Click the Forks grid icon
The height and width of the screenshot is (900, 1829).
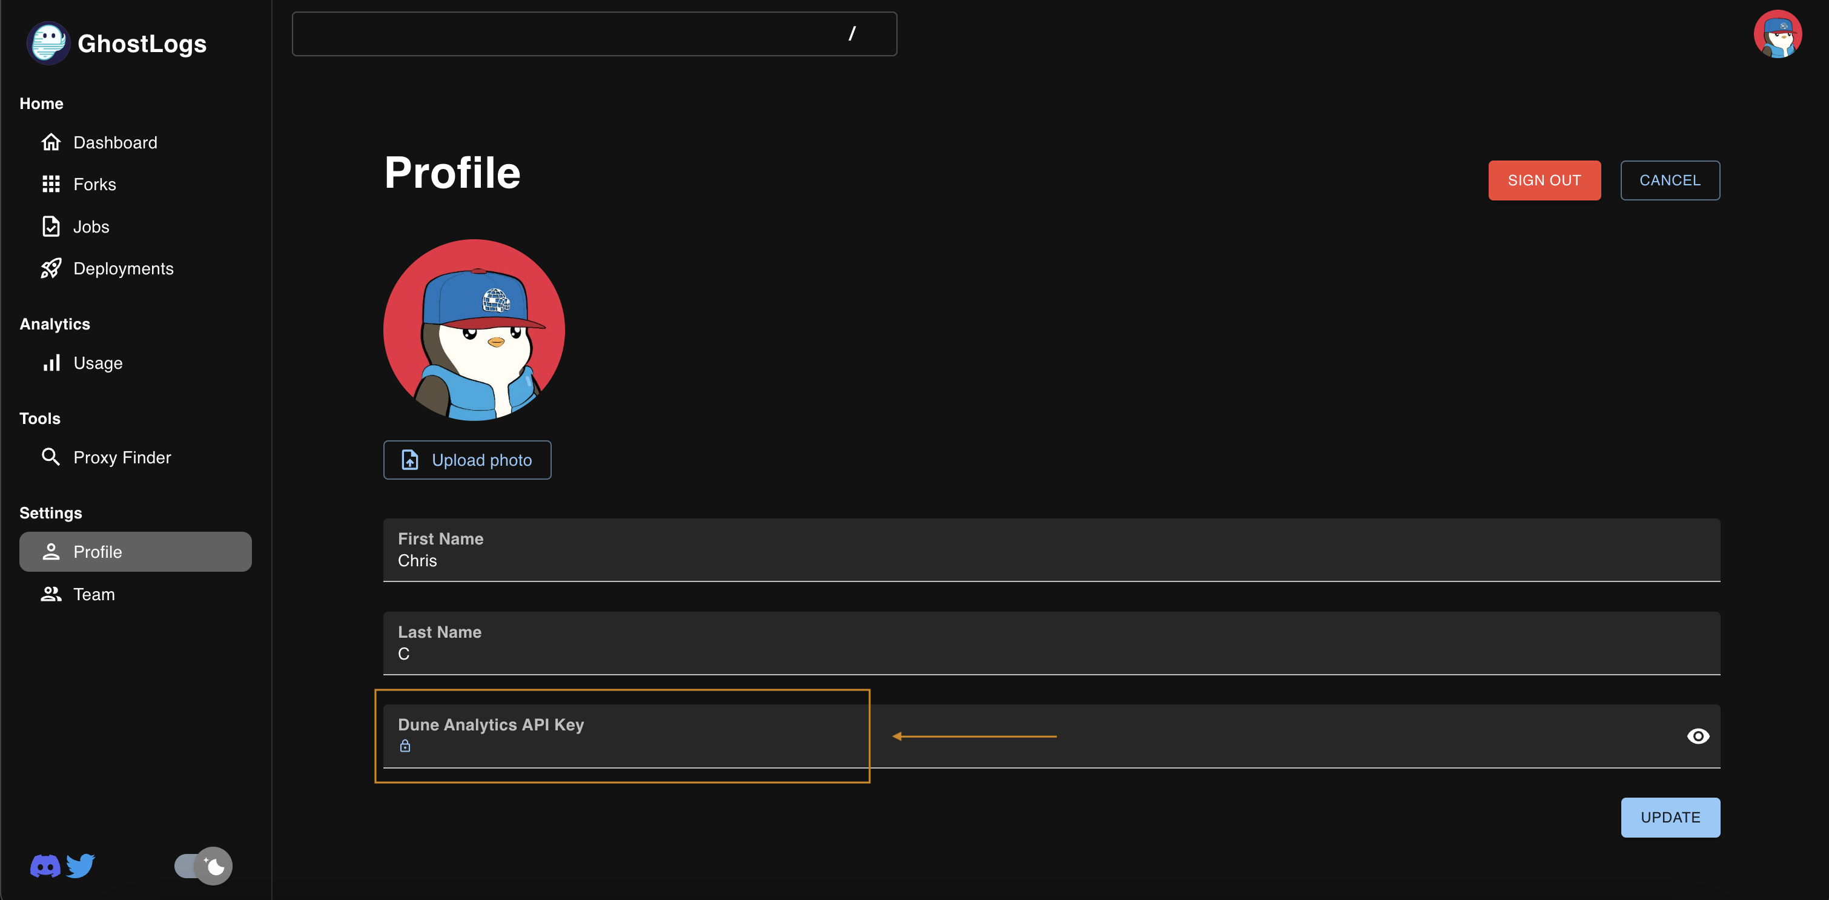[51, 185]
